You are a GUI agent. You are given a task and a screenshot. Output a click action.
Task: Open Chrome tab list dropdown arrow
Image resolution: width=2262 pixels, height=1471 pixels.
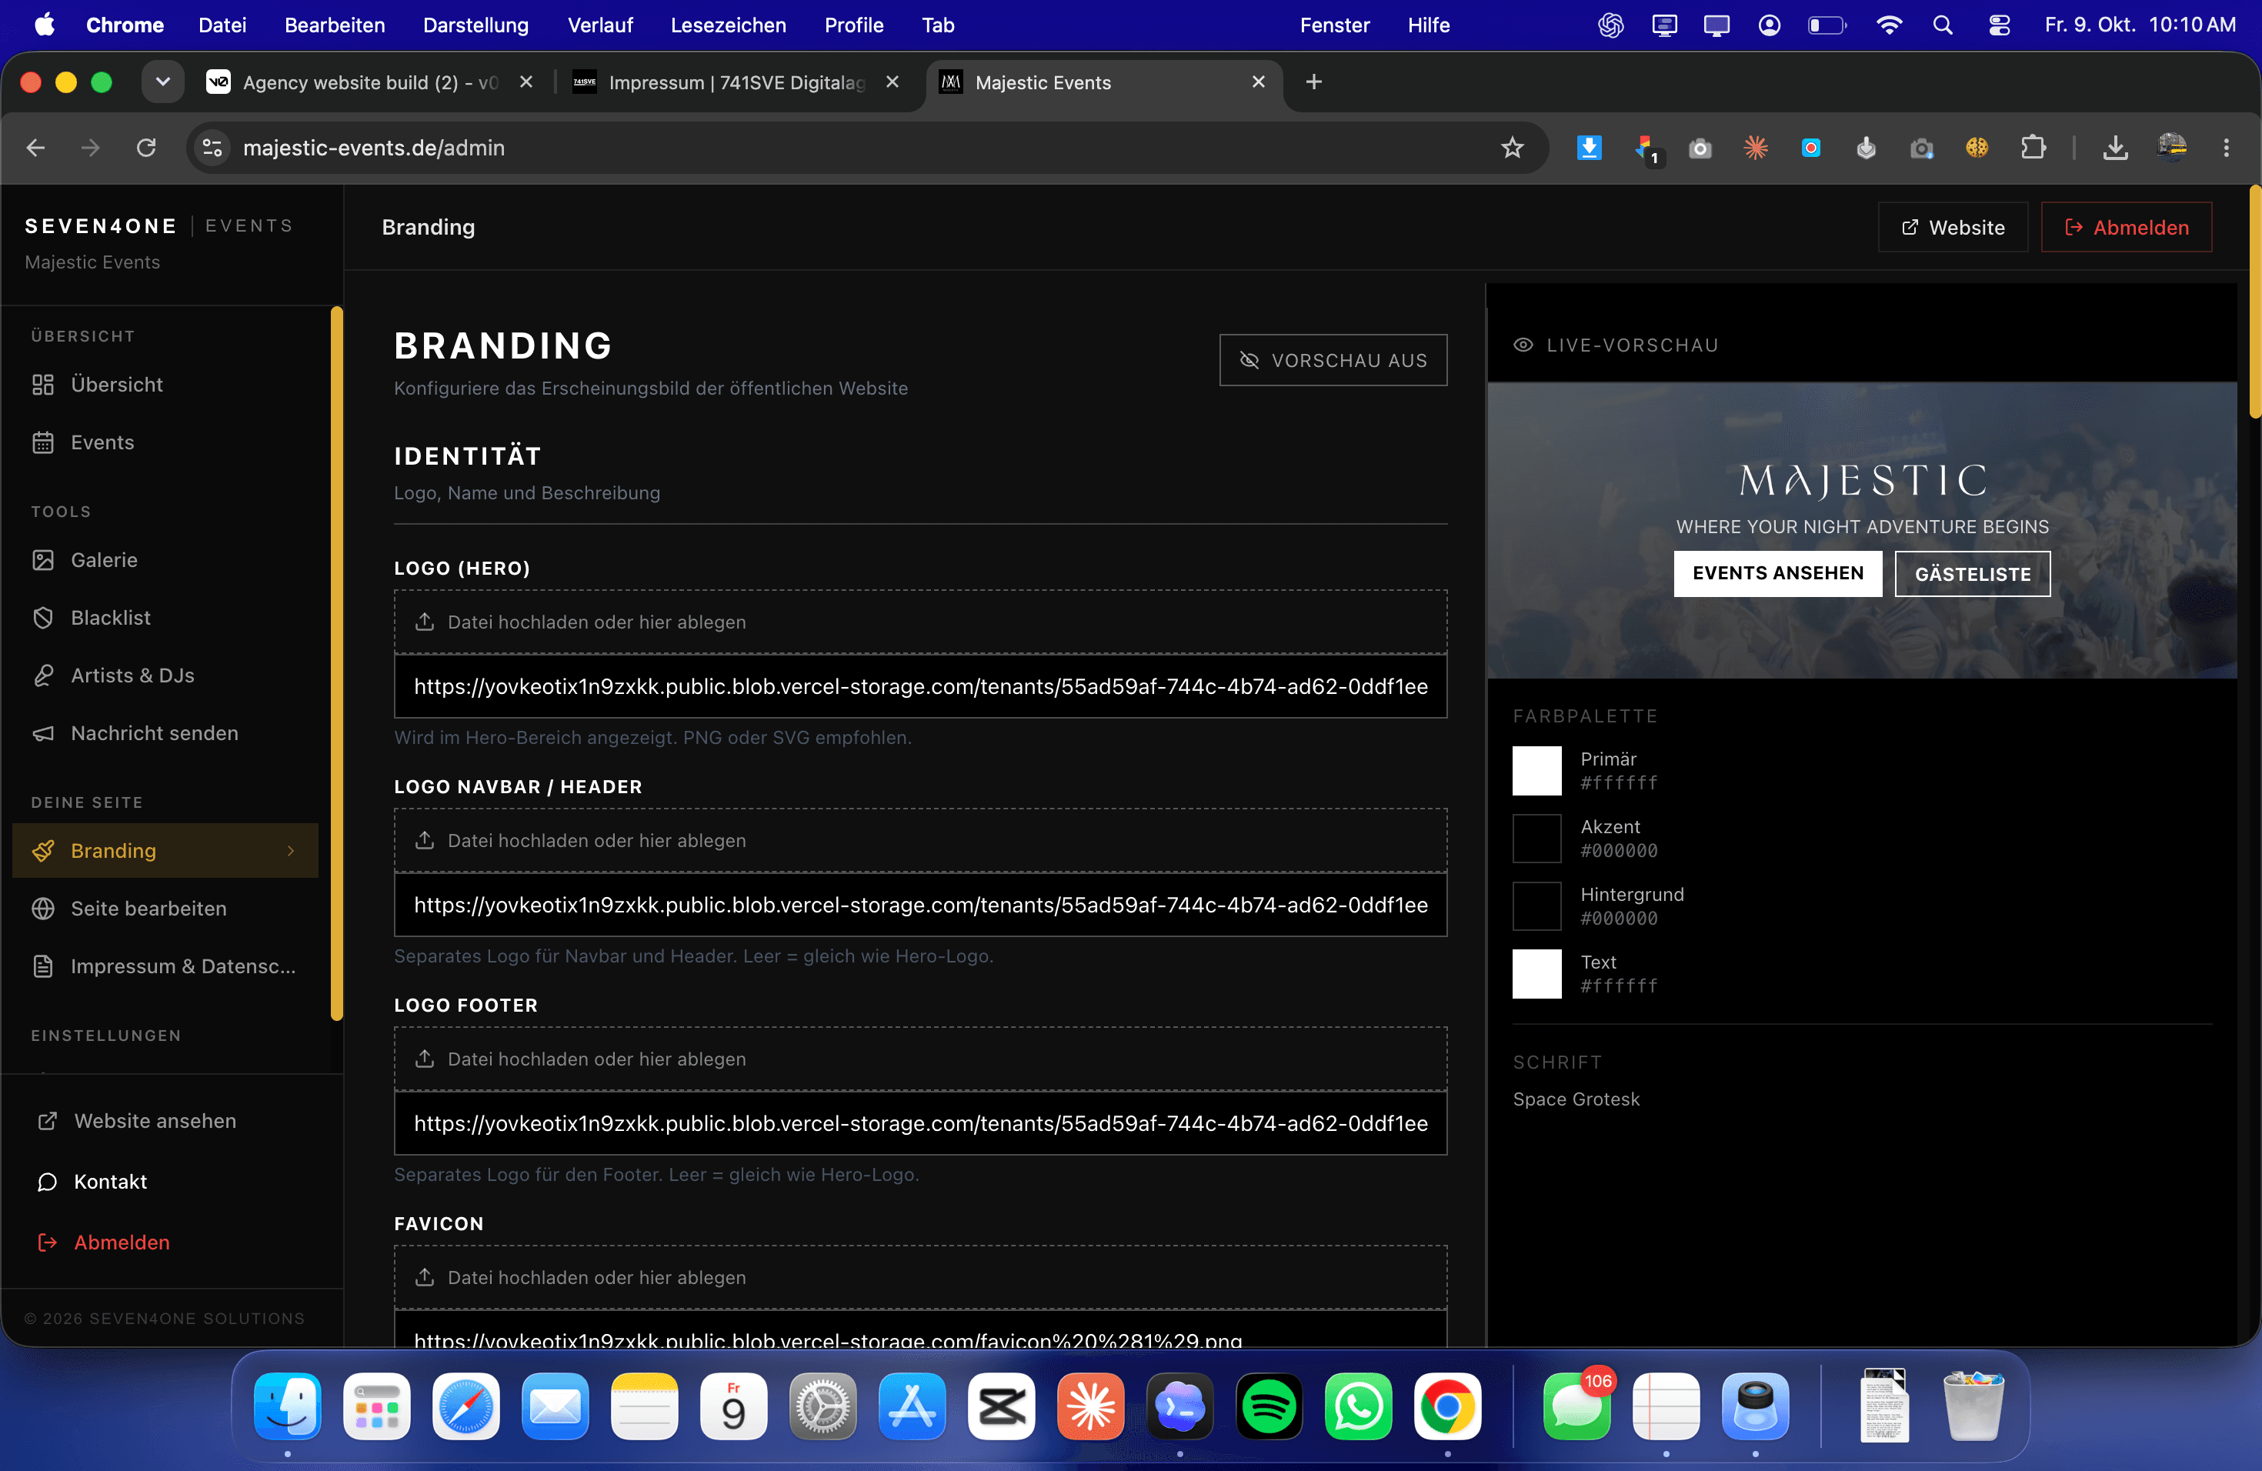point(163,82)
